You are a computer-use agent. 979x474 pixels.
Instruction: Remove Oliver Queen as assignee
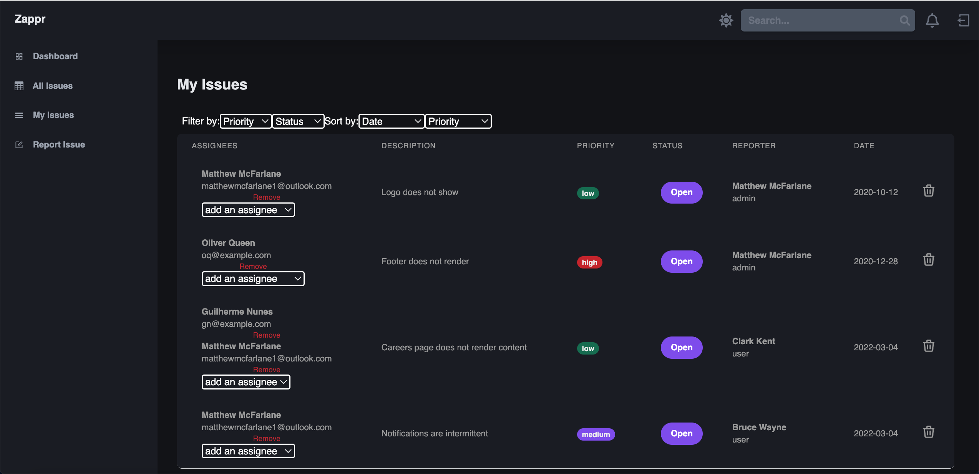(253, 266)
